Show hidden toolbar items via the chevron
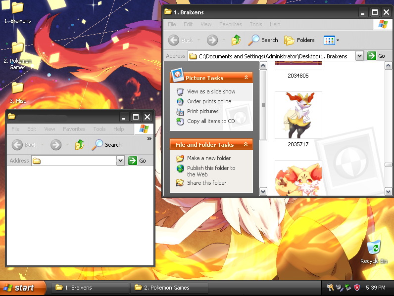The image size is (394, 296). [x=149, y=138]
